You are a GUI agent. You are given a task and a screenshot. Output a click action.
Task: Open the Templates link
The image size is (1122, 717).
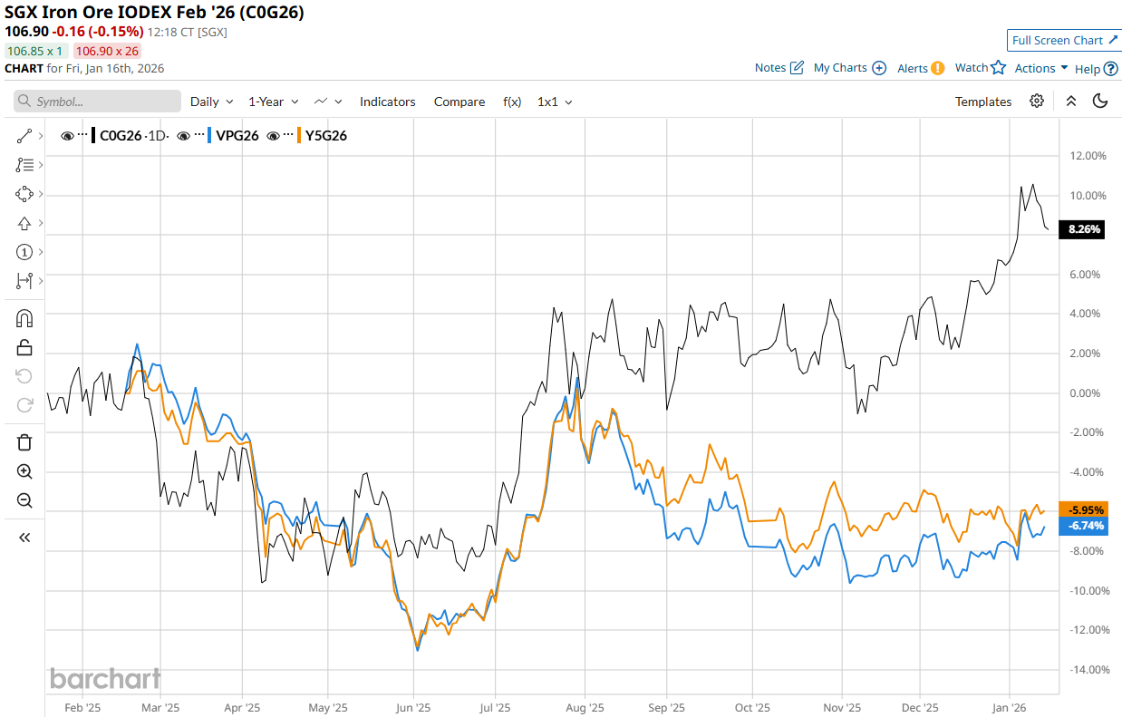982,102
